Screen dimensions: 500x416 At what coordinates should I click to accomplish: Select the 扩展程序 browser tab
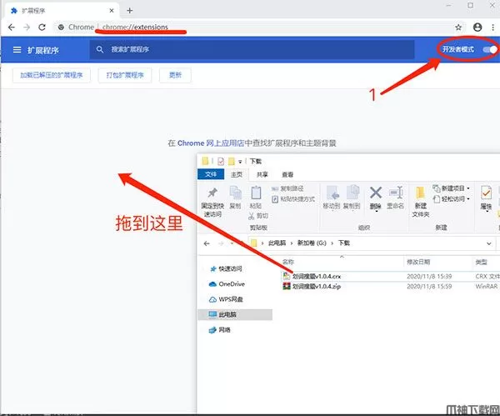61,11
